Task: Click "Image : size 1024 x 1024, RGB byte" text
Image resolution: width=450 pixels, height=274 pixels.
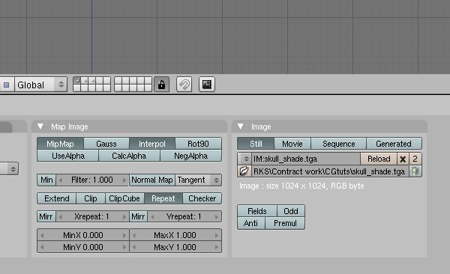Action: tap(301, 186)
